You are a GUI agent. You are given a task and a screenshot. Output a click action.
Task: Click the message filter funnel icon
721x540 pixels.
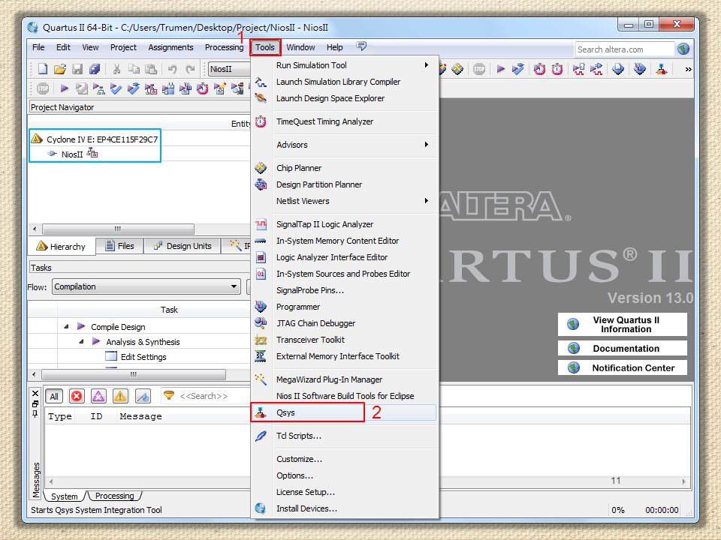169,395
